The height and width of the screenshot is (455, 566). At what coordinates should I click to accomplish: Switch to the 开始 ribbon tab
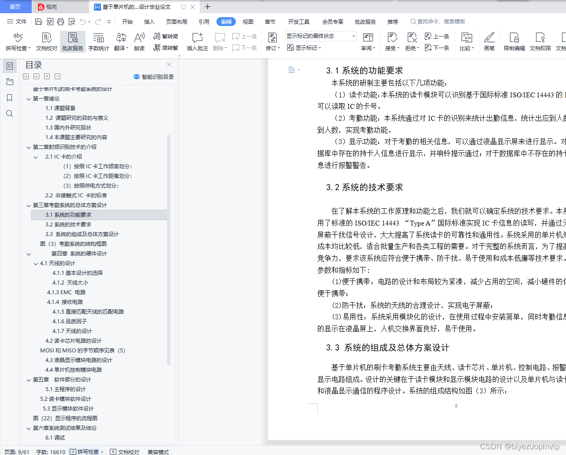(x=127, y=22)
